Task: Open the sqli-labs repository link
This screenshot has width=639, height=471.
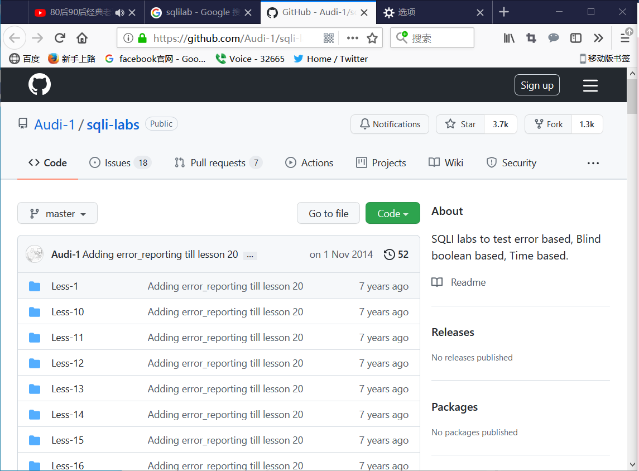Action: click(113, 124)
